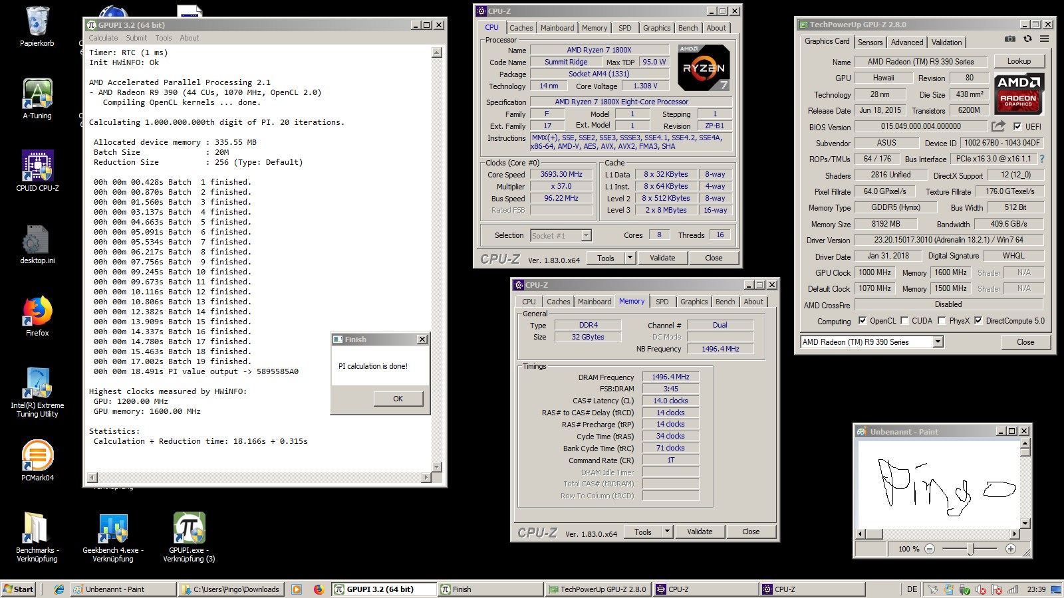Launch A-Tuning desktop shortcut
The image size is (1064, 598).
click(x=37, y=99)
